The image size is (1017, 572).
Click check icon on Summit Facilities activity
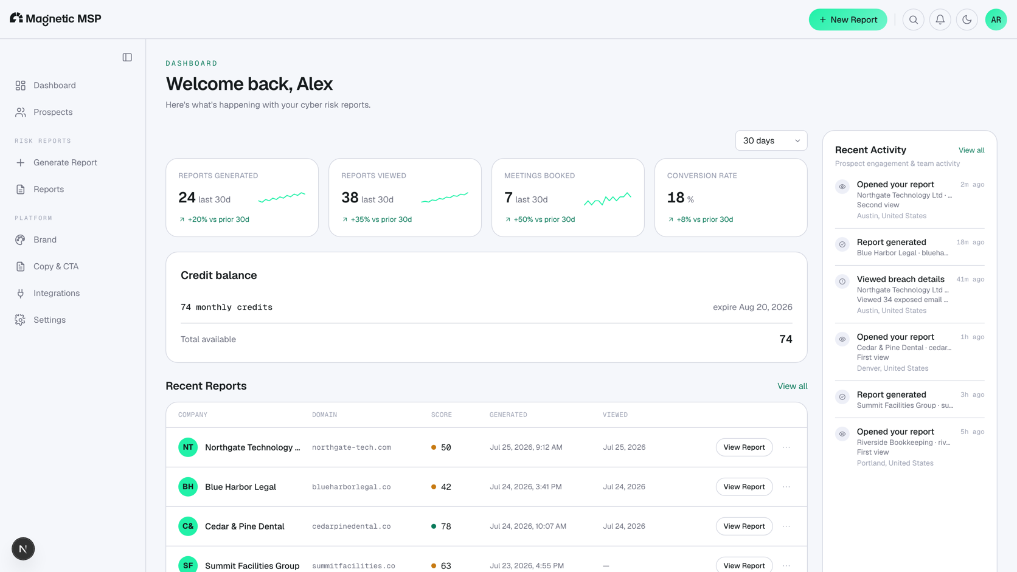(842, 397)
